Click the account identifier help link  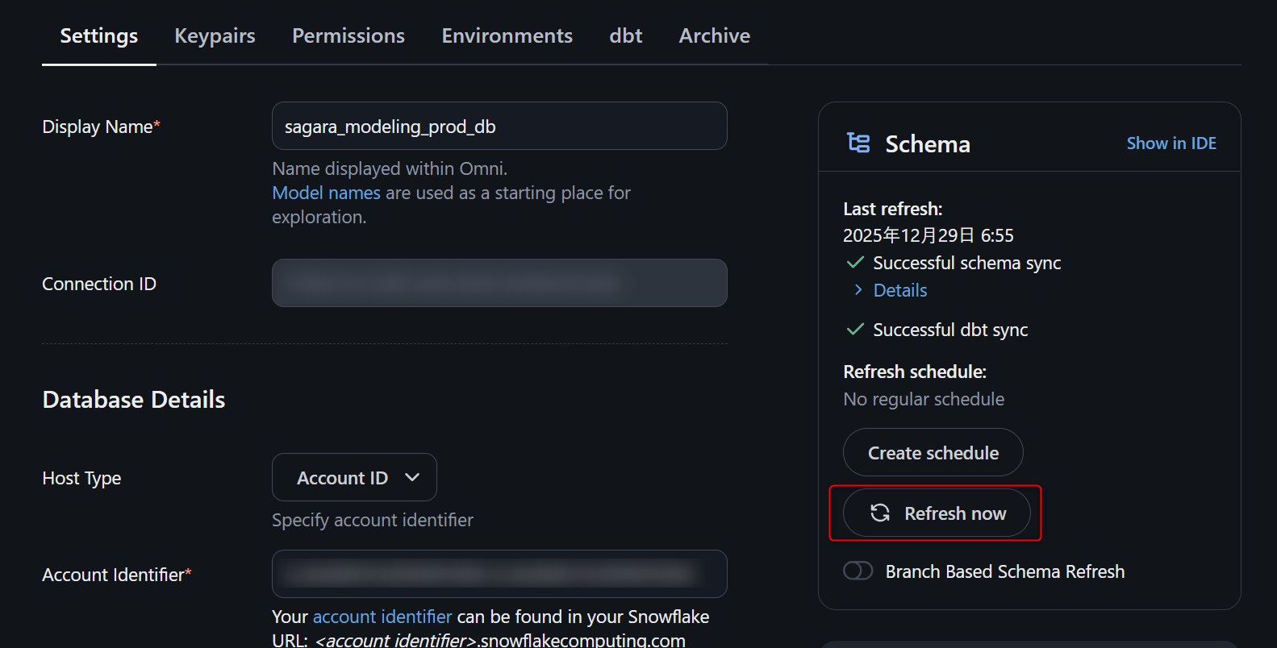click(382, 617)
